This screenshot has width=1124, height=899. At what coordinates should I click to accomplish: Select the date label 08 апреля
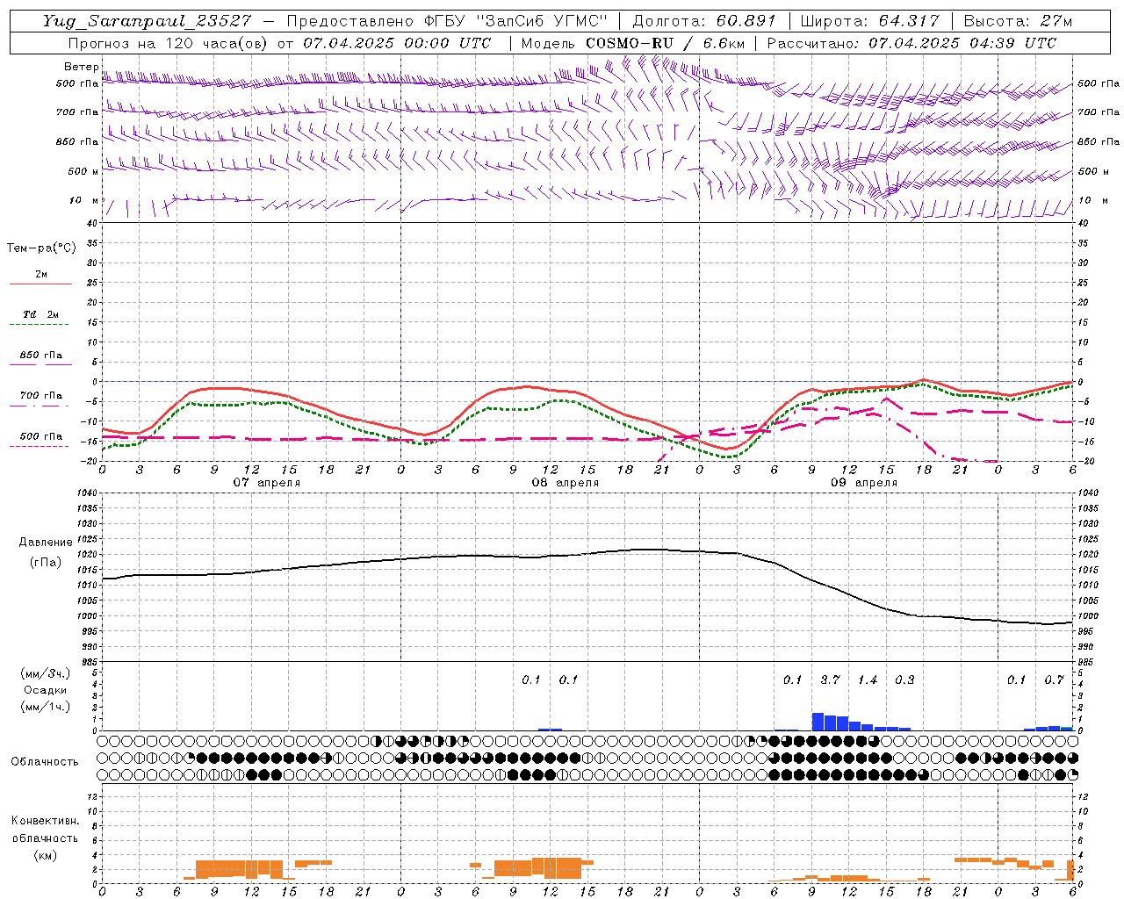point(566,483)
